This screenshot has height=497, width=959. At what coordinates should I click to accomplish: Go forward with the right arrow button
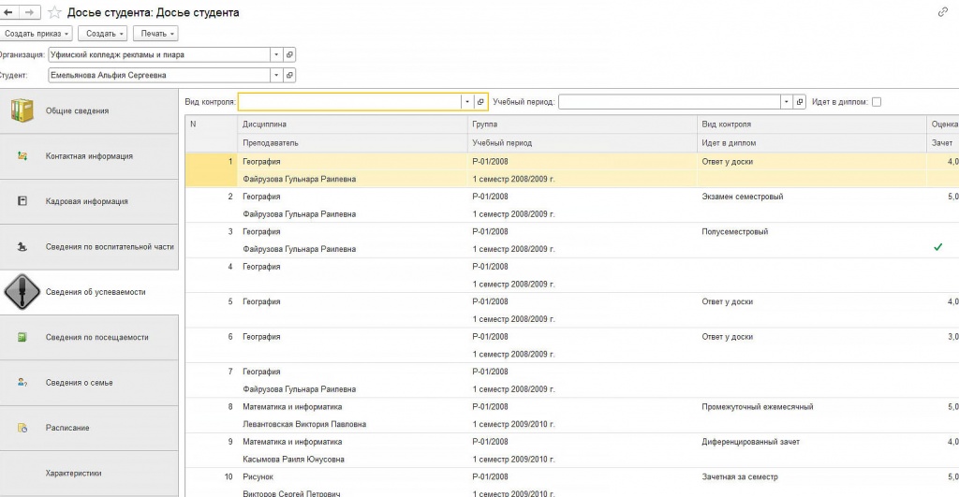pos(29,12)
